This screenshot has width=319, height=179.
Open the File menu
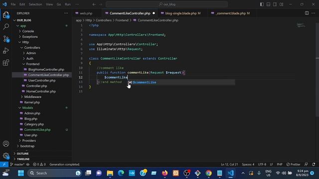coord(13,4)
